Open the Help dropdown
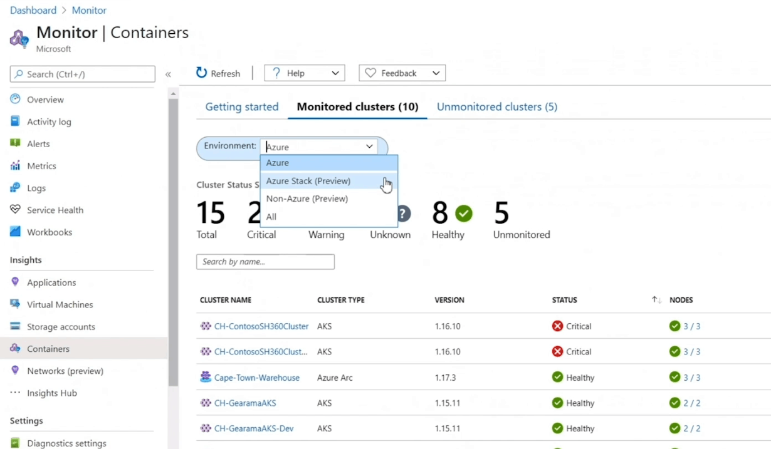The height and width of the screenshot is (449, 771). pyautogui.click(x=305, y=73)
